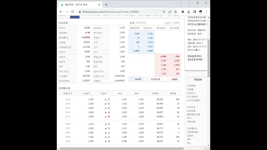
Task: Open 네오크레마 in recent list
Action: tap(192, 97)
